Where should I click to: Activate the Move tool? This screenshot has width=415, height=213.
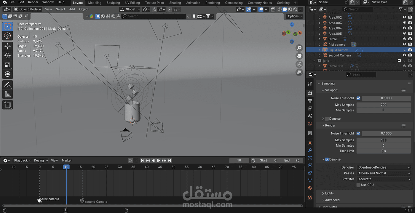coord(8,46)
